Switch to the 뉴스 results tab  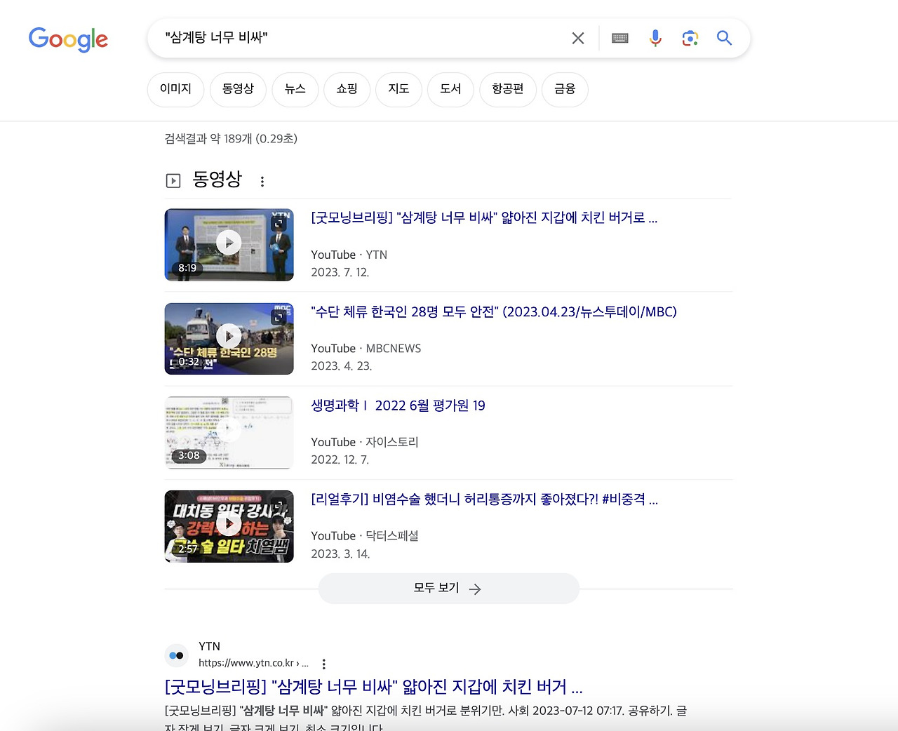(295, 89)
